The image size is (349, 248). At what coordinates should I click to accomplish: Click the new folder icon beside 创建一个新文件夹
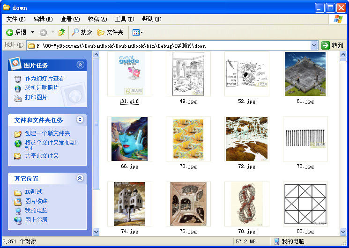click(18, 134)
